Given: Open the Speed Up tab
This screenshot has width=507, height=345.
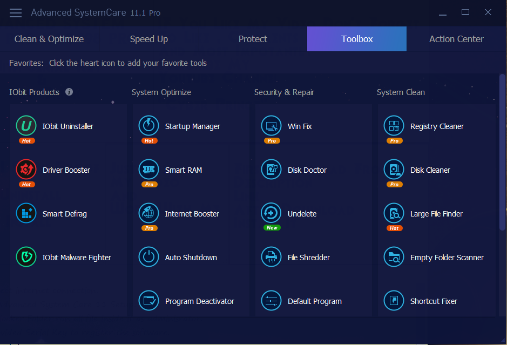Looking at the screenshot, I should click(x=149, y=39).
